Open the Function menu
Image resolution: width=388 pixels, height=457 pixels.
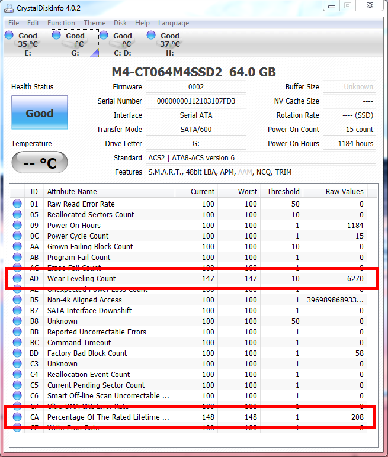tap(61, 23)
